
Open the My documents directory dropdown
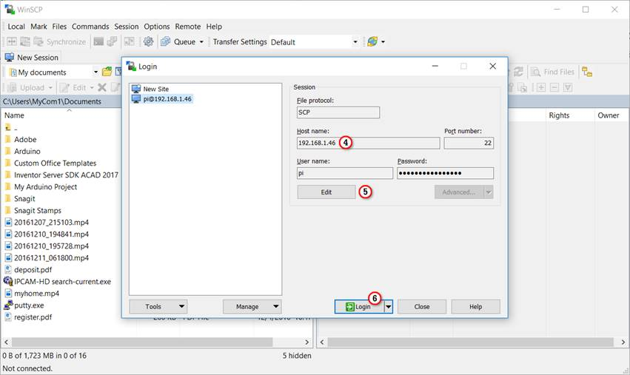point(95,72)
